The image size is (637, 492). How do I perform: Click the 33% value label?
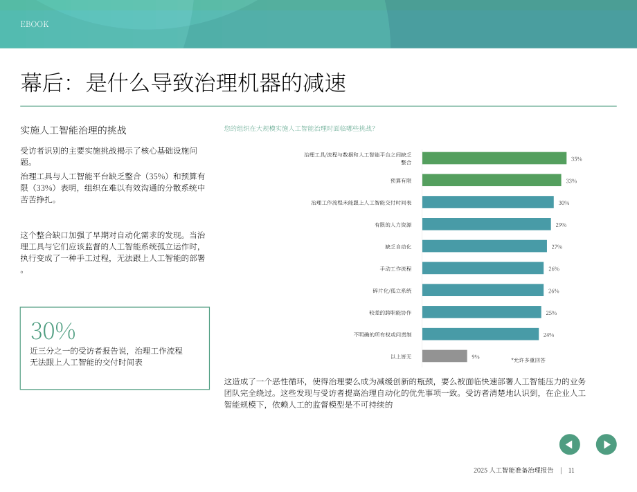[571, 181]
